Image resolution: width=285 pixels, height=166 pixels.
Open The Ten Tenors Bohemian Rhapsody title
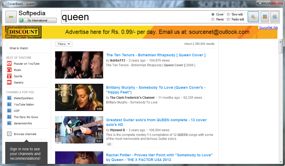(x=156, y=55)
